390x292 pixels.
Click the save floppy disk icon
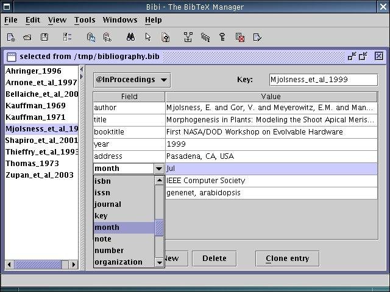43,37
